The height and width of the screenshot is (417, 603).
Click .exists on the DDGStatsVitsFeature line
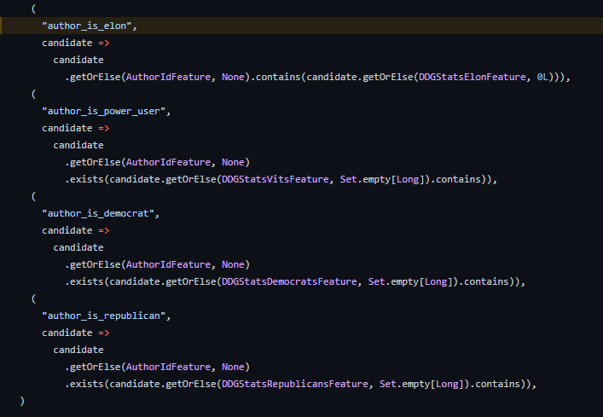point(84,179)
